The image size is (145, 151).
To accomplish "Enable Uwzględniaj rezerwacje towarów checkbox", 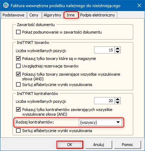I will 18,66.
